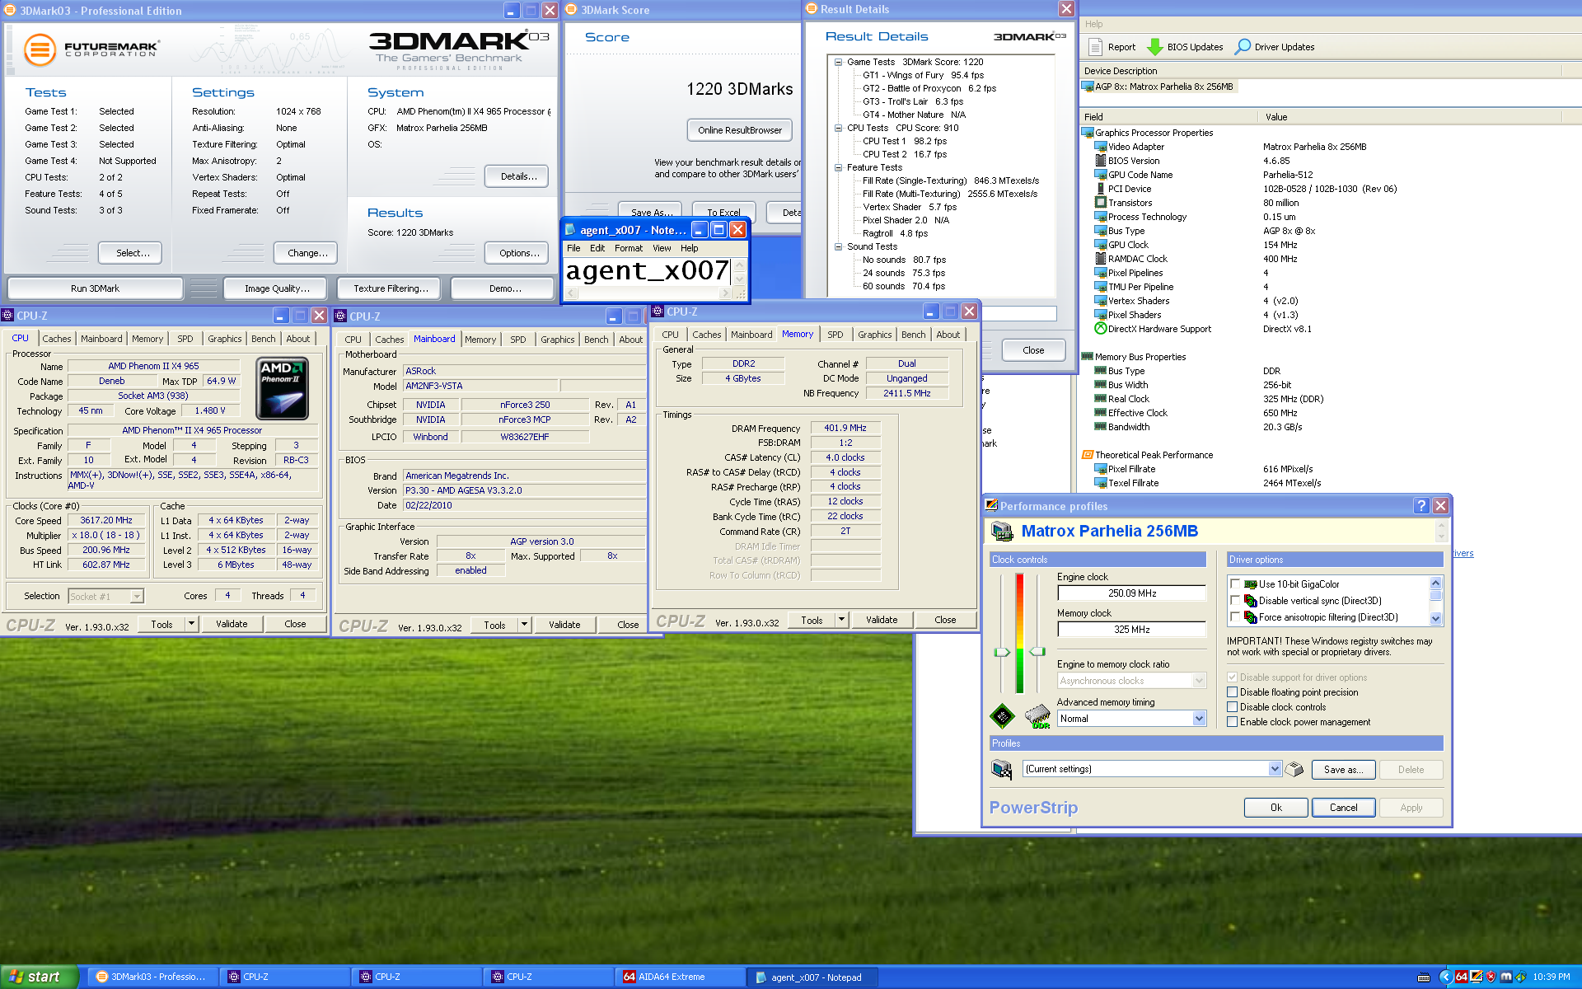This screenshot has height=989, width=1582.
Task: Enable Use 10-bit GigaColor option
Action: pos(1235,584)
